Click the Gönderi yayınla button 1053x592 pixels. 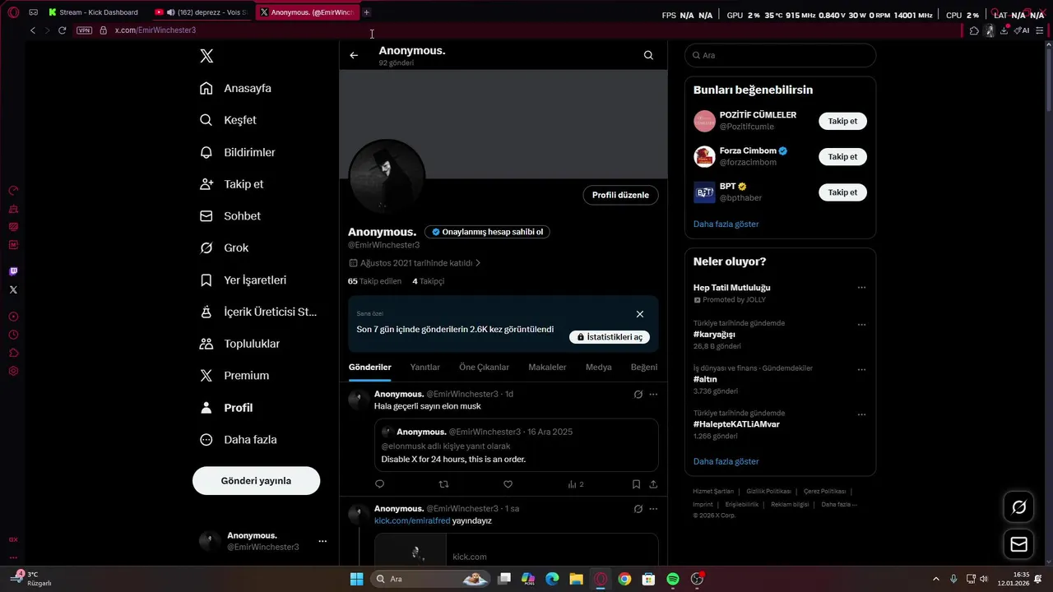coord(256,480)
